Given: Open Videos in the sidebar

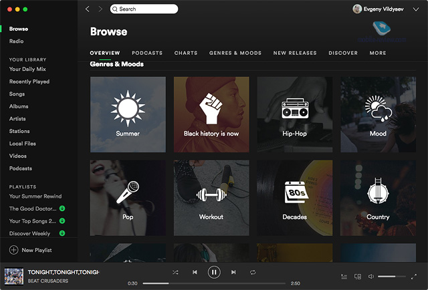Looking at the screenshot, I should click(18, 156).
